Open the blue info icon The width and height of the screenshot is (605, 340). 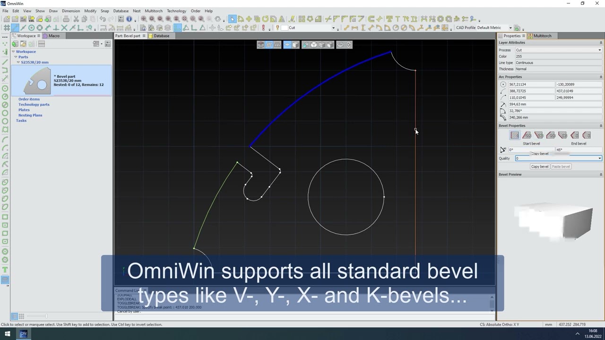coord(129,19)
